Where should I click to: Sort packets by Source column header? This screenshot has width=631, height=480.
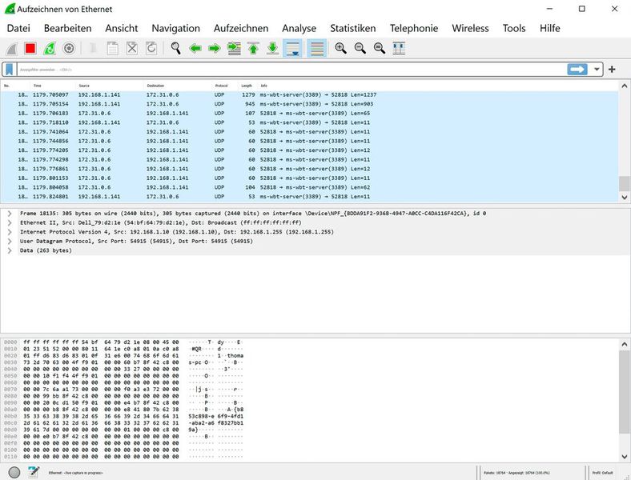click(x=110, y=86)
